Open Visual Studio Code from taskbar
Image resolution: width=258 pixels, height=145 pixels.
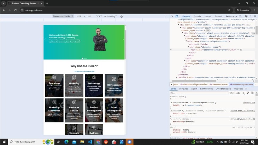(90, 142)
